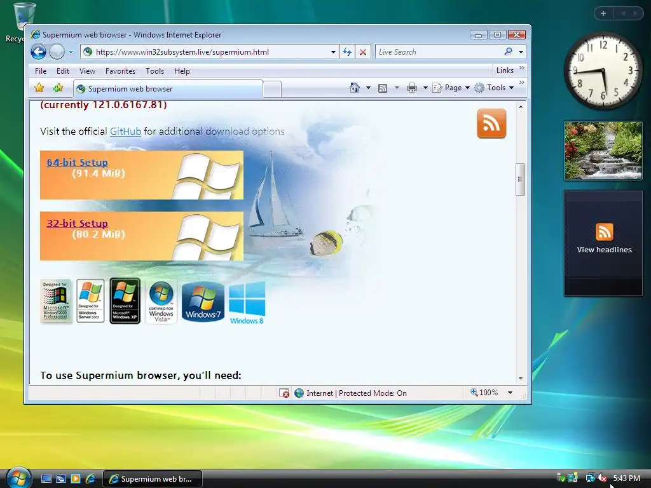
Task: Click the page scroll down arrow
Action: pos(521,379)
